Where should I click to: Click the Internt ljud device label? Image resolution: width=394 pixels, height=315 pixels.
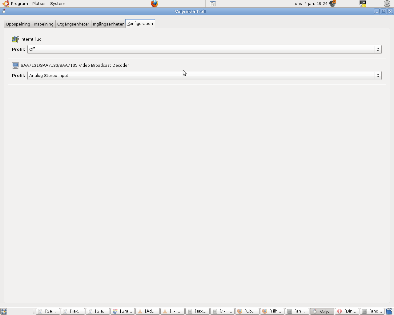click(31, 39)
